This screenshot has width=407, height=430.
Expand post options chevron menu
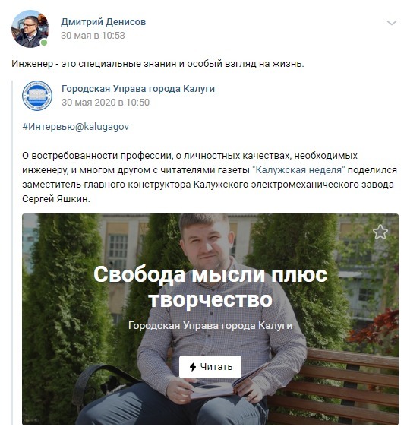[x=391, y=23]
